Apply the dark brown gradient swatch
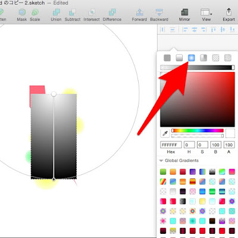This screenshot has width=238, height=238. coord(212,221)
